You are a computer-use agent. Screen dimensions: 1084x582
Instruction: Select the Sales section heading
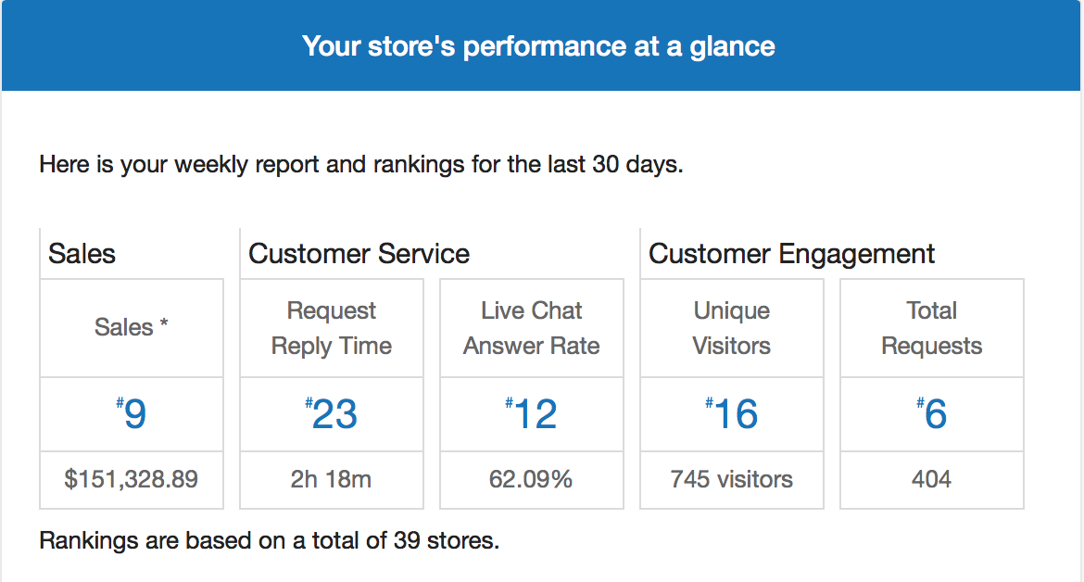click(x=82, y=254)
